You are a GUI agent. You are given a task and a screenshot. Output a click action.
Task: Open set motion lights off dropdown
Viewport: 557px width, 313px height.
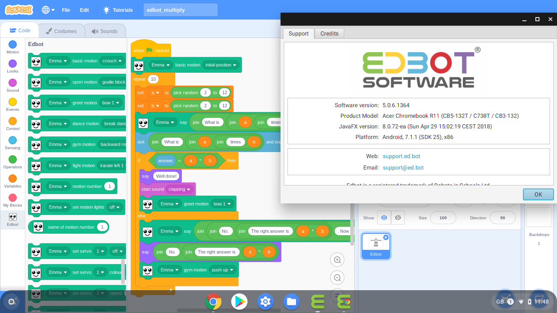coord(115,207)
